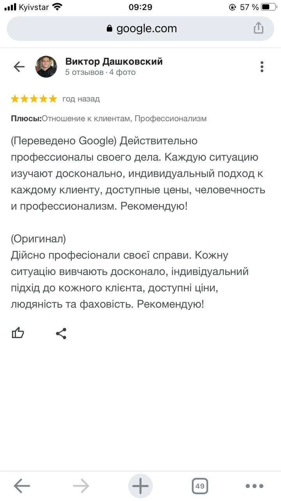This screenshot has height=501, width=281.
Task: Tap the google.com address bar
Action: (140, 29)
